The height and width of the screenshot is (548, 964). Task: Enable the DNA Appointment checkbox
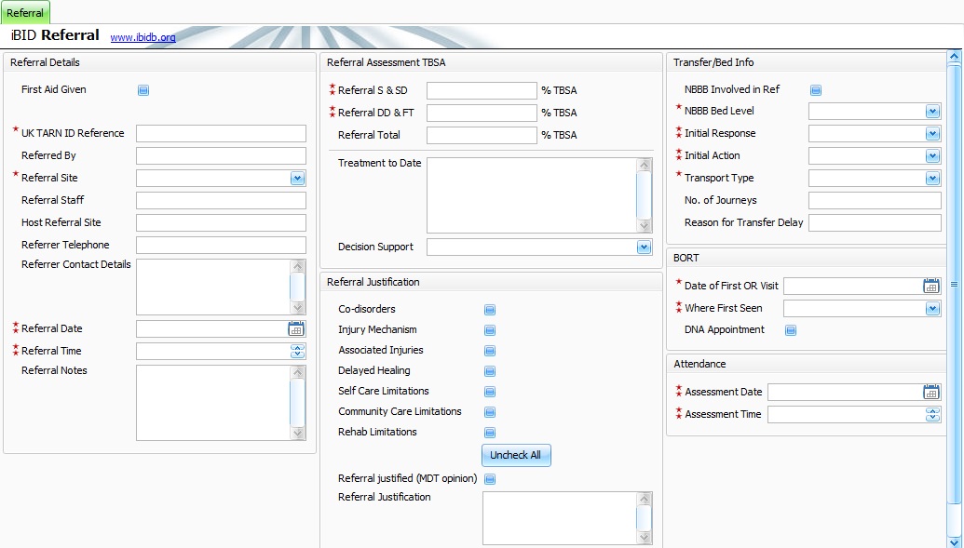click(x=791, y=330)
